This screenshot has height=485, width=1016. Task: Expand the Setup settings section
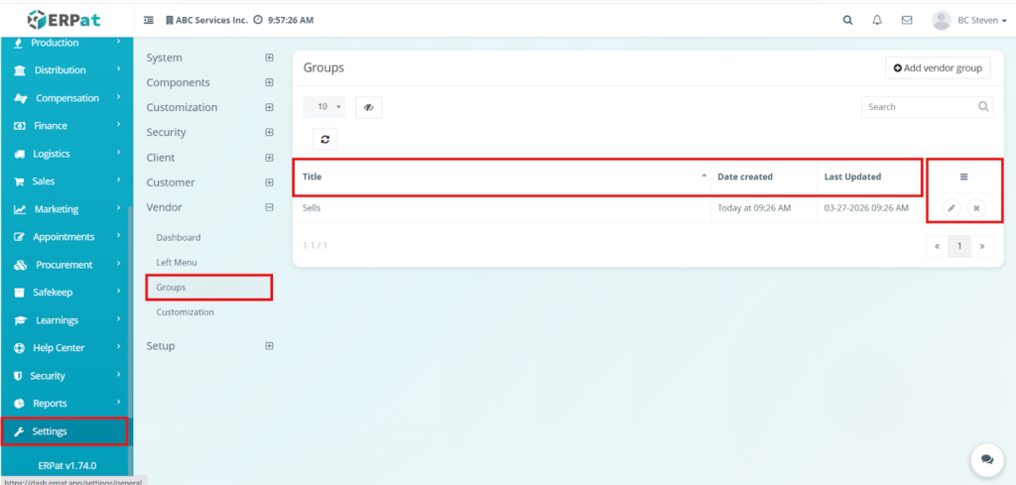[x=269, y=346]
